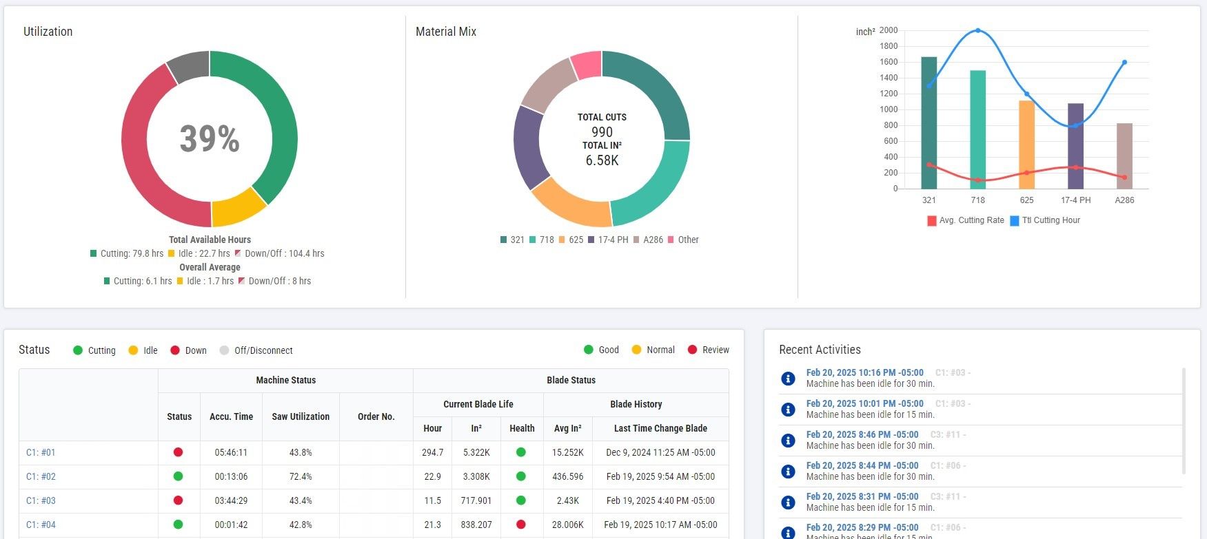Click red health indicator for C1: #04
The height and width of the screenshot is (539, 1207).
[x=521, y=525]
